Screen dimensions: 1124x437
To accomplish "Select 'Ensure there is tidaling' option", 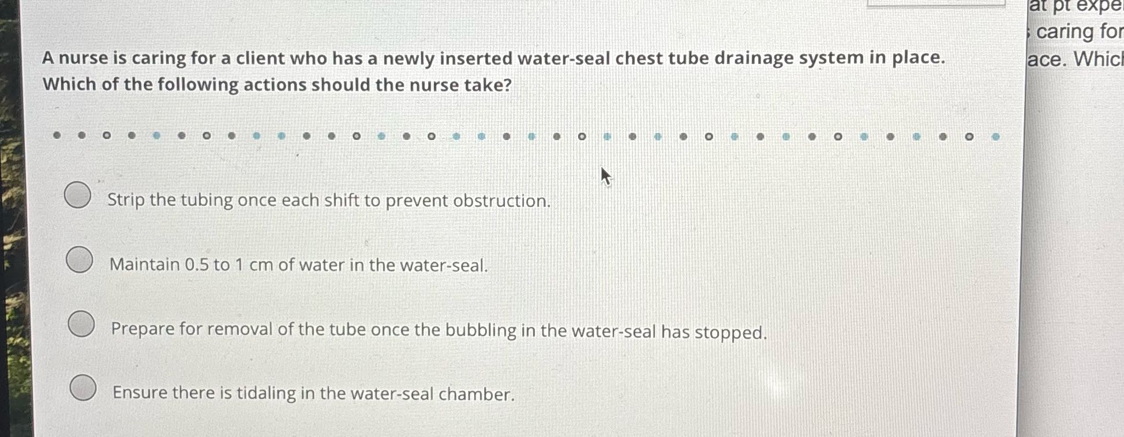I will (x=84, y=387).
